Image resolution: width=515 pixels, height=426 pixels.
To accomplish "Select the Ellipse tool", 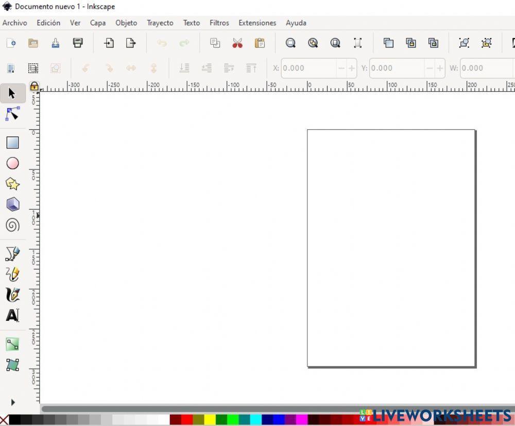I will coord(12,163).
